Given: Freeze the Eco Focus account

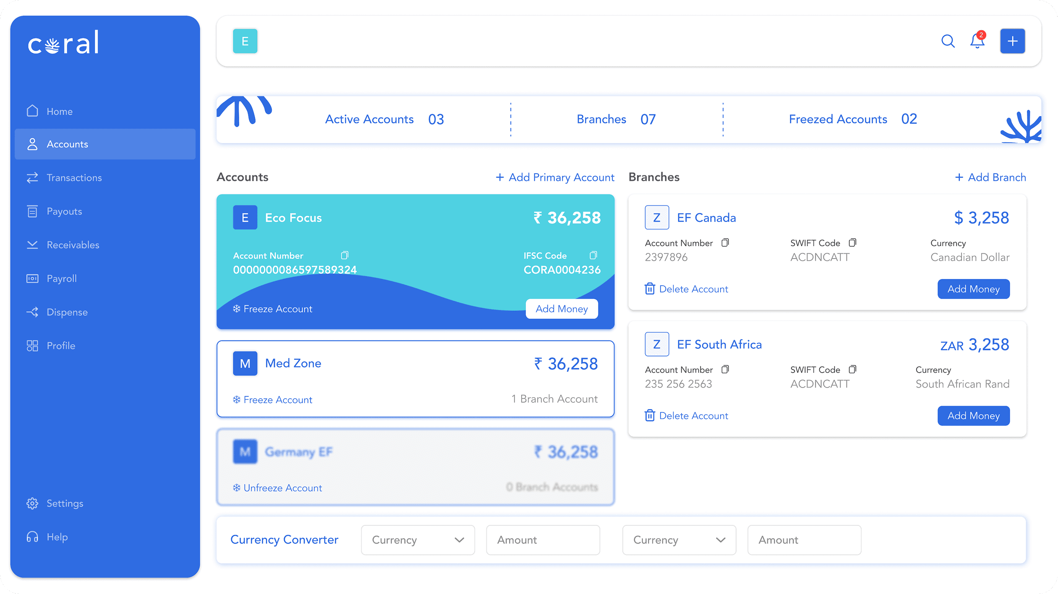Looking at the screenshot, I should 273,309.
